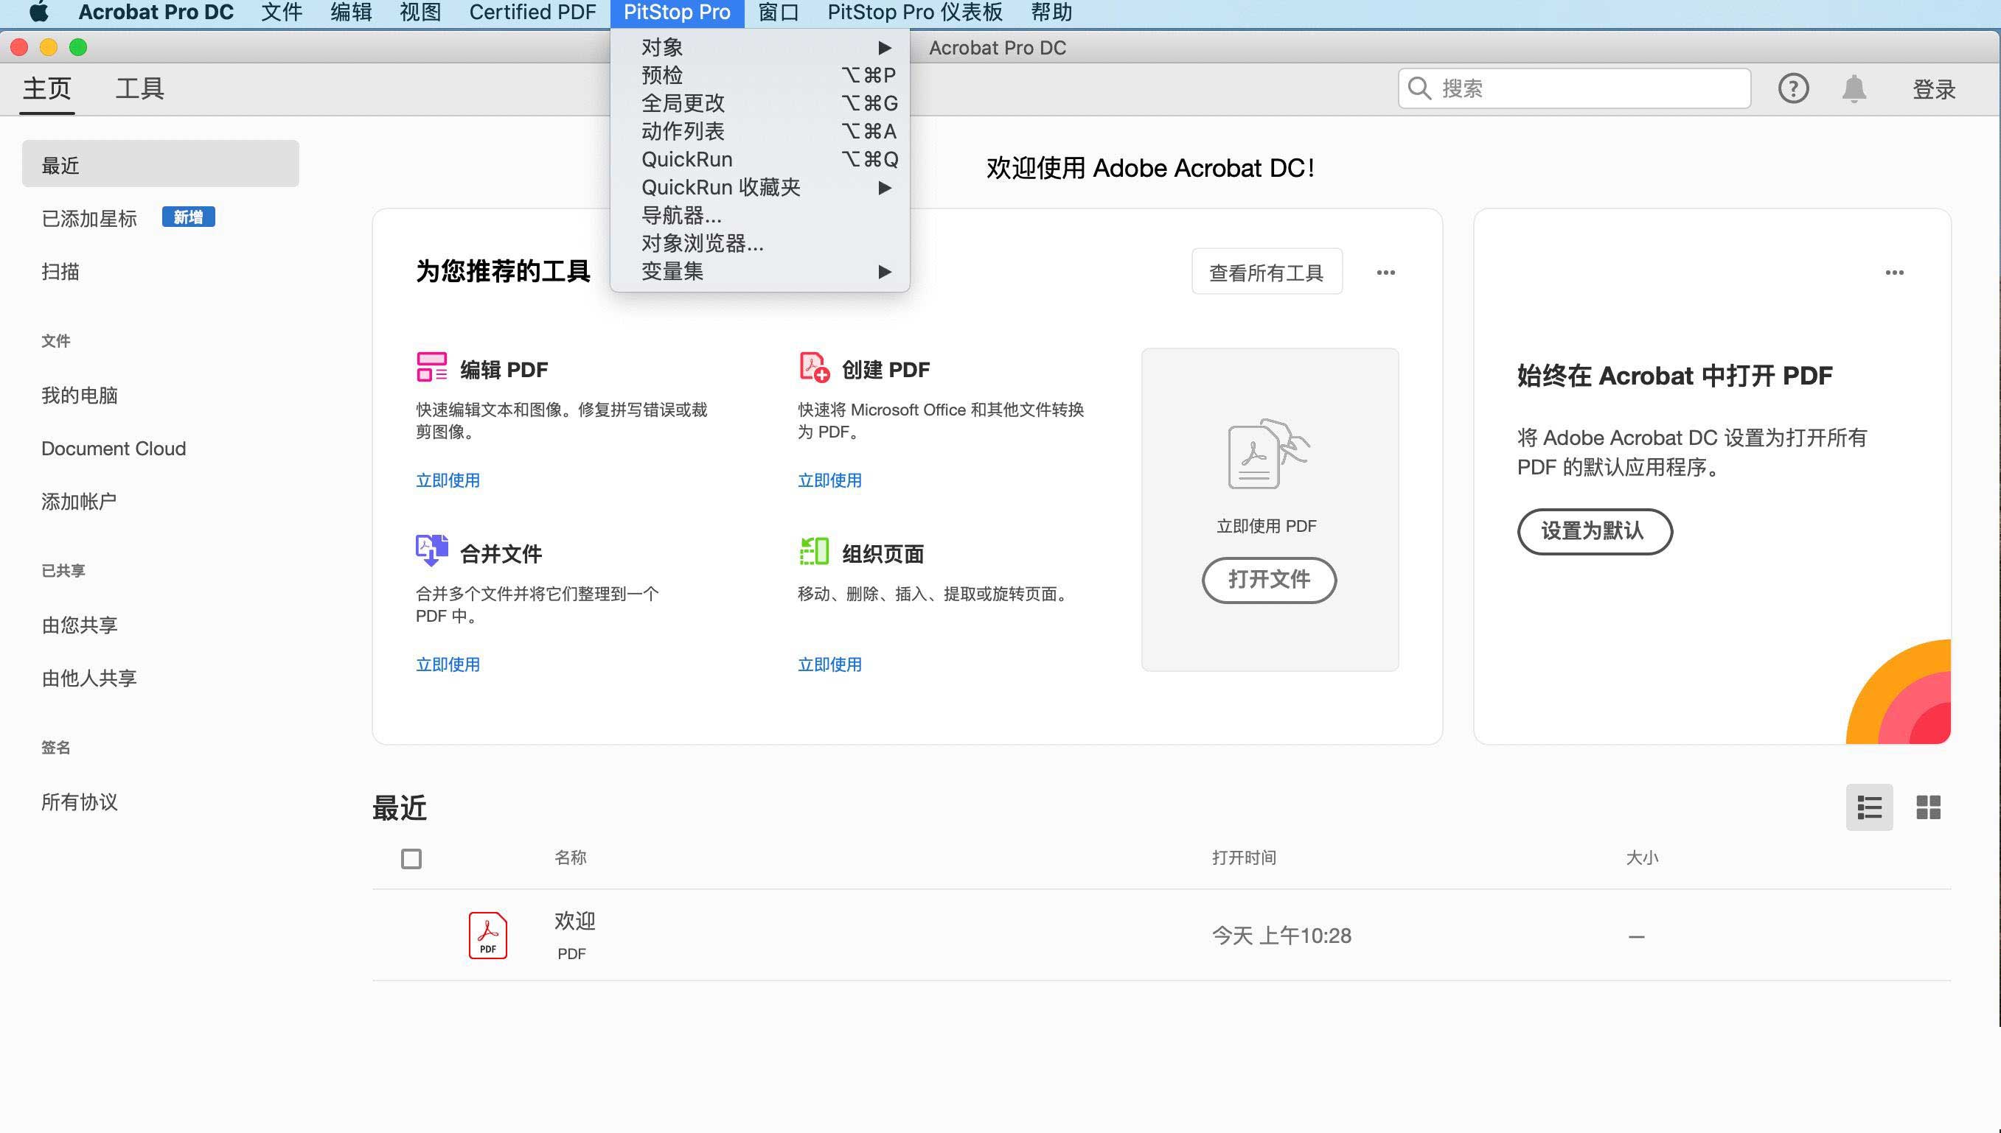
Task: Click 查看所有工具 button
Action: [x=1267, y=273]
